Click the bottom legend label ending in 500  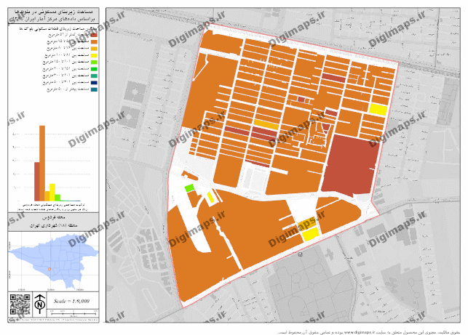[68, 89]
